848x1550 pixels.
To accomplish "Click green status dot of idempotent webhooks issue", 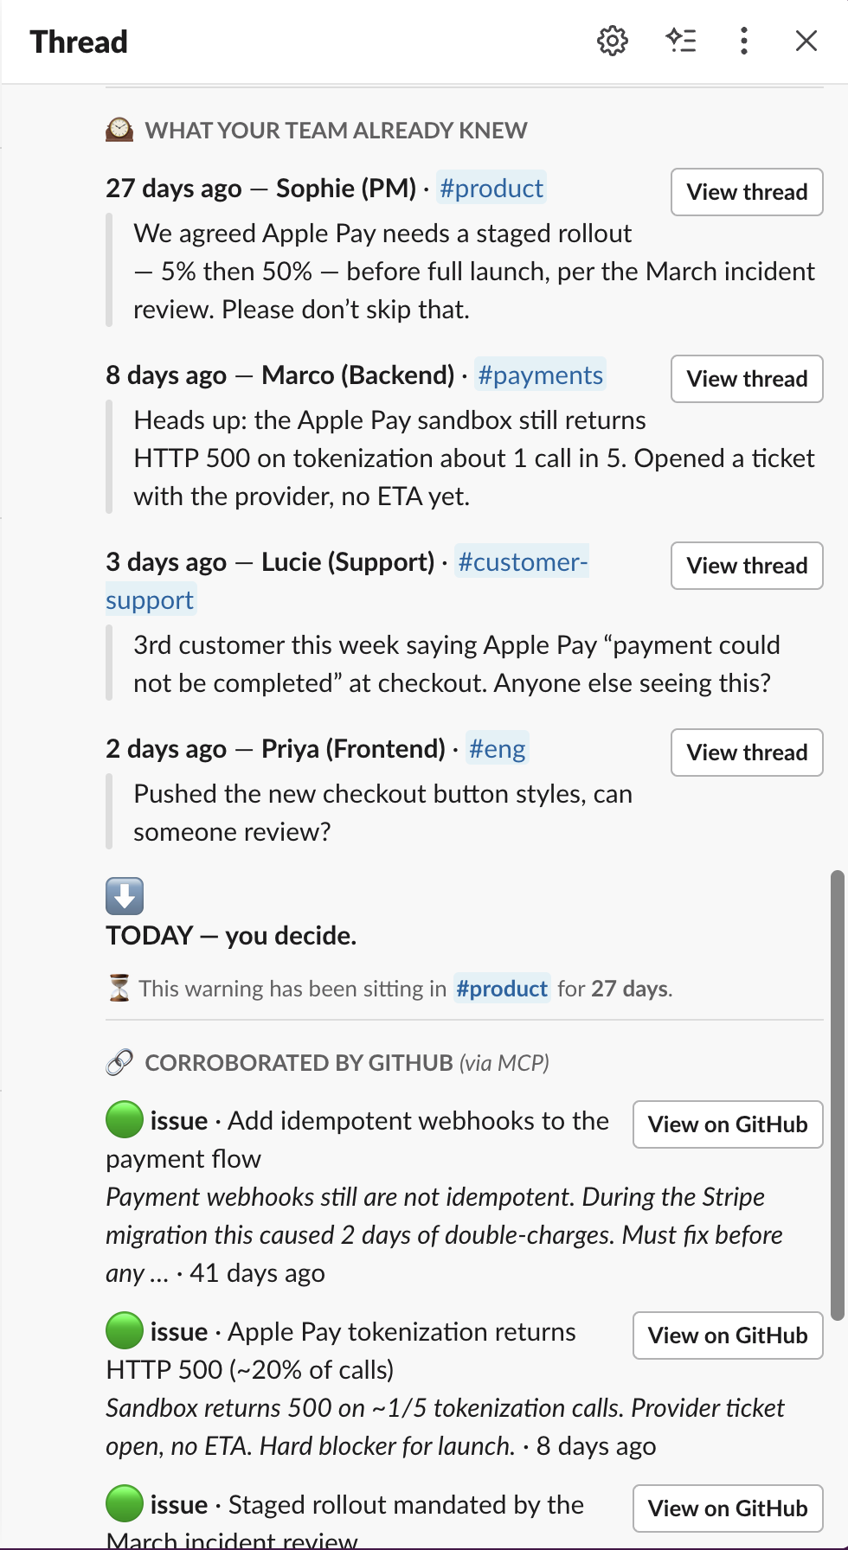I will [125, 1120].
